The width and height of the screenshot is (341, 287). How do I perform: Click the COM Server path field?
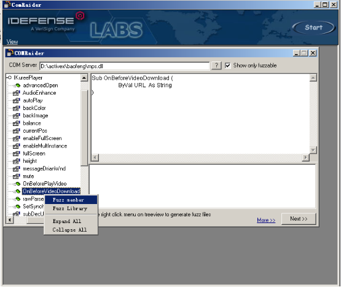pyautogui.click(x=125, y=66)
